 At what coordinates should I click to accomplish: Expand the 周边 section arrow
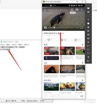(x=83, y=63)
